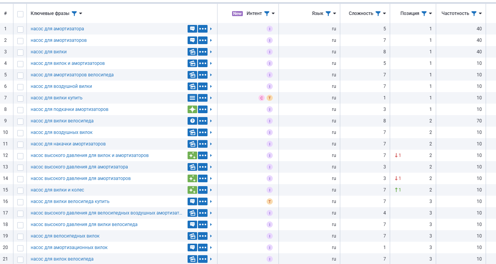This screenshot has width=496, height=264.
Task: Open Частотность column sort dropdown arrow
Action: click(x=480, y=14)
